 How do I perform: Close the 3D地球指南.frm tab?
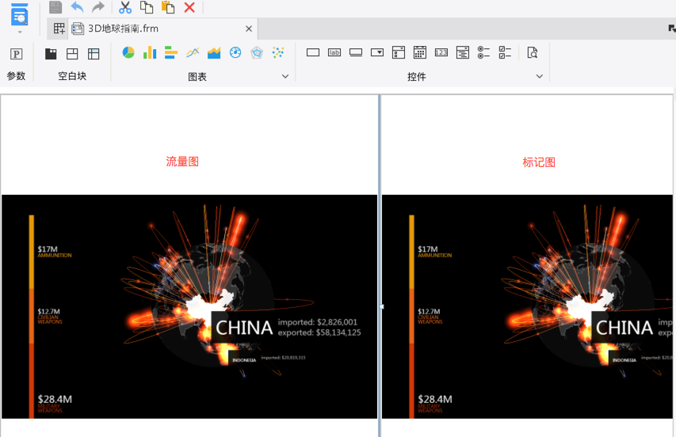point(249,28)
